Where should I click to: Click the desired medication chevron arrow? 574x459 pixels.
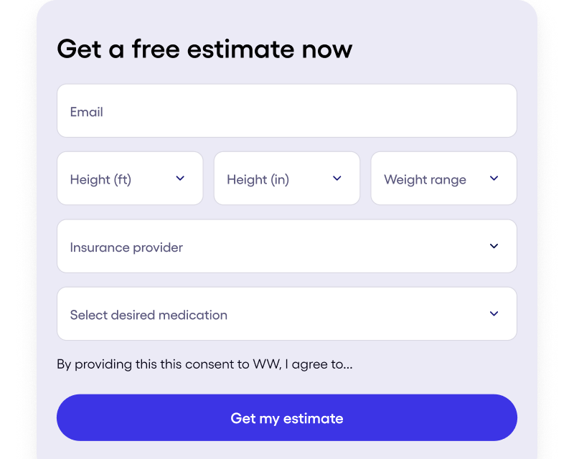(x=494, y=313)
